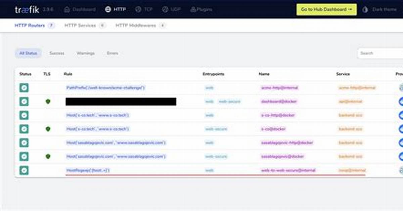Screen dimensions: 403x211
Task: Open the s-co-http@docker router name
Action: tap(278, 115)
